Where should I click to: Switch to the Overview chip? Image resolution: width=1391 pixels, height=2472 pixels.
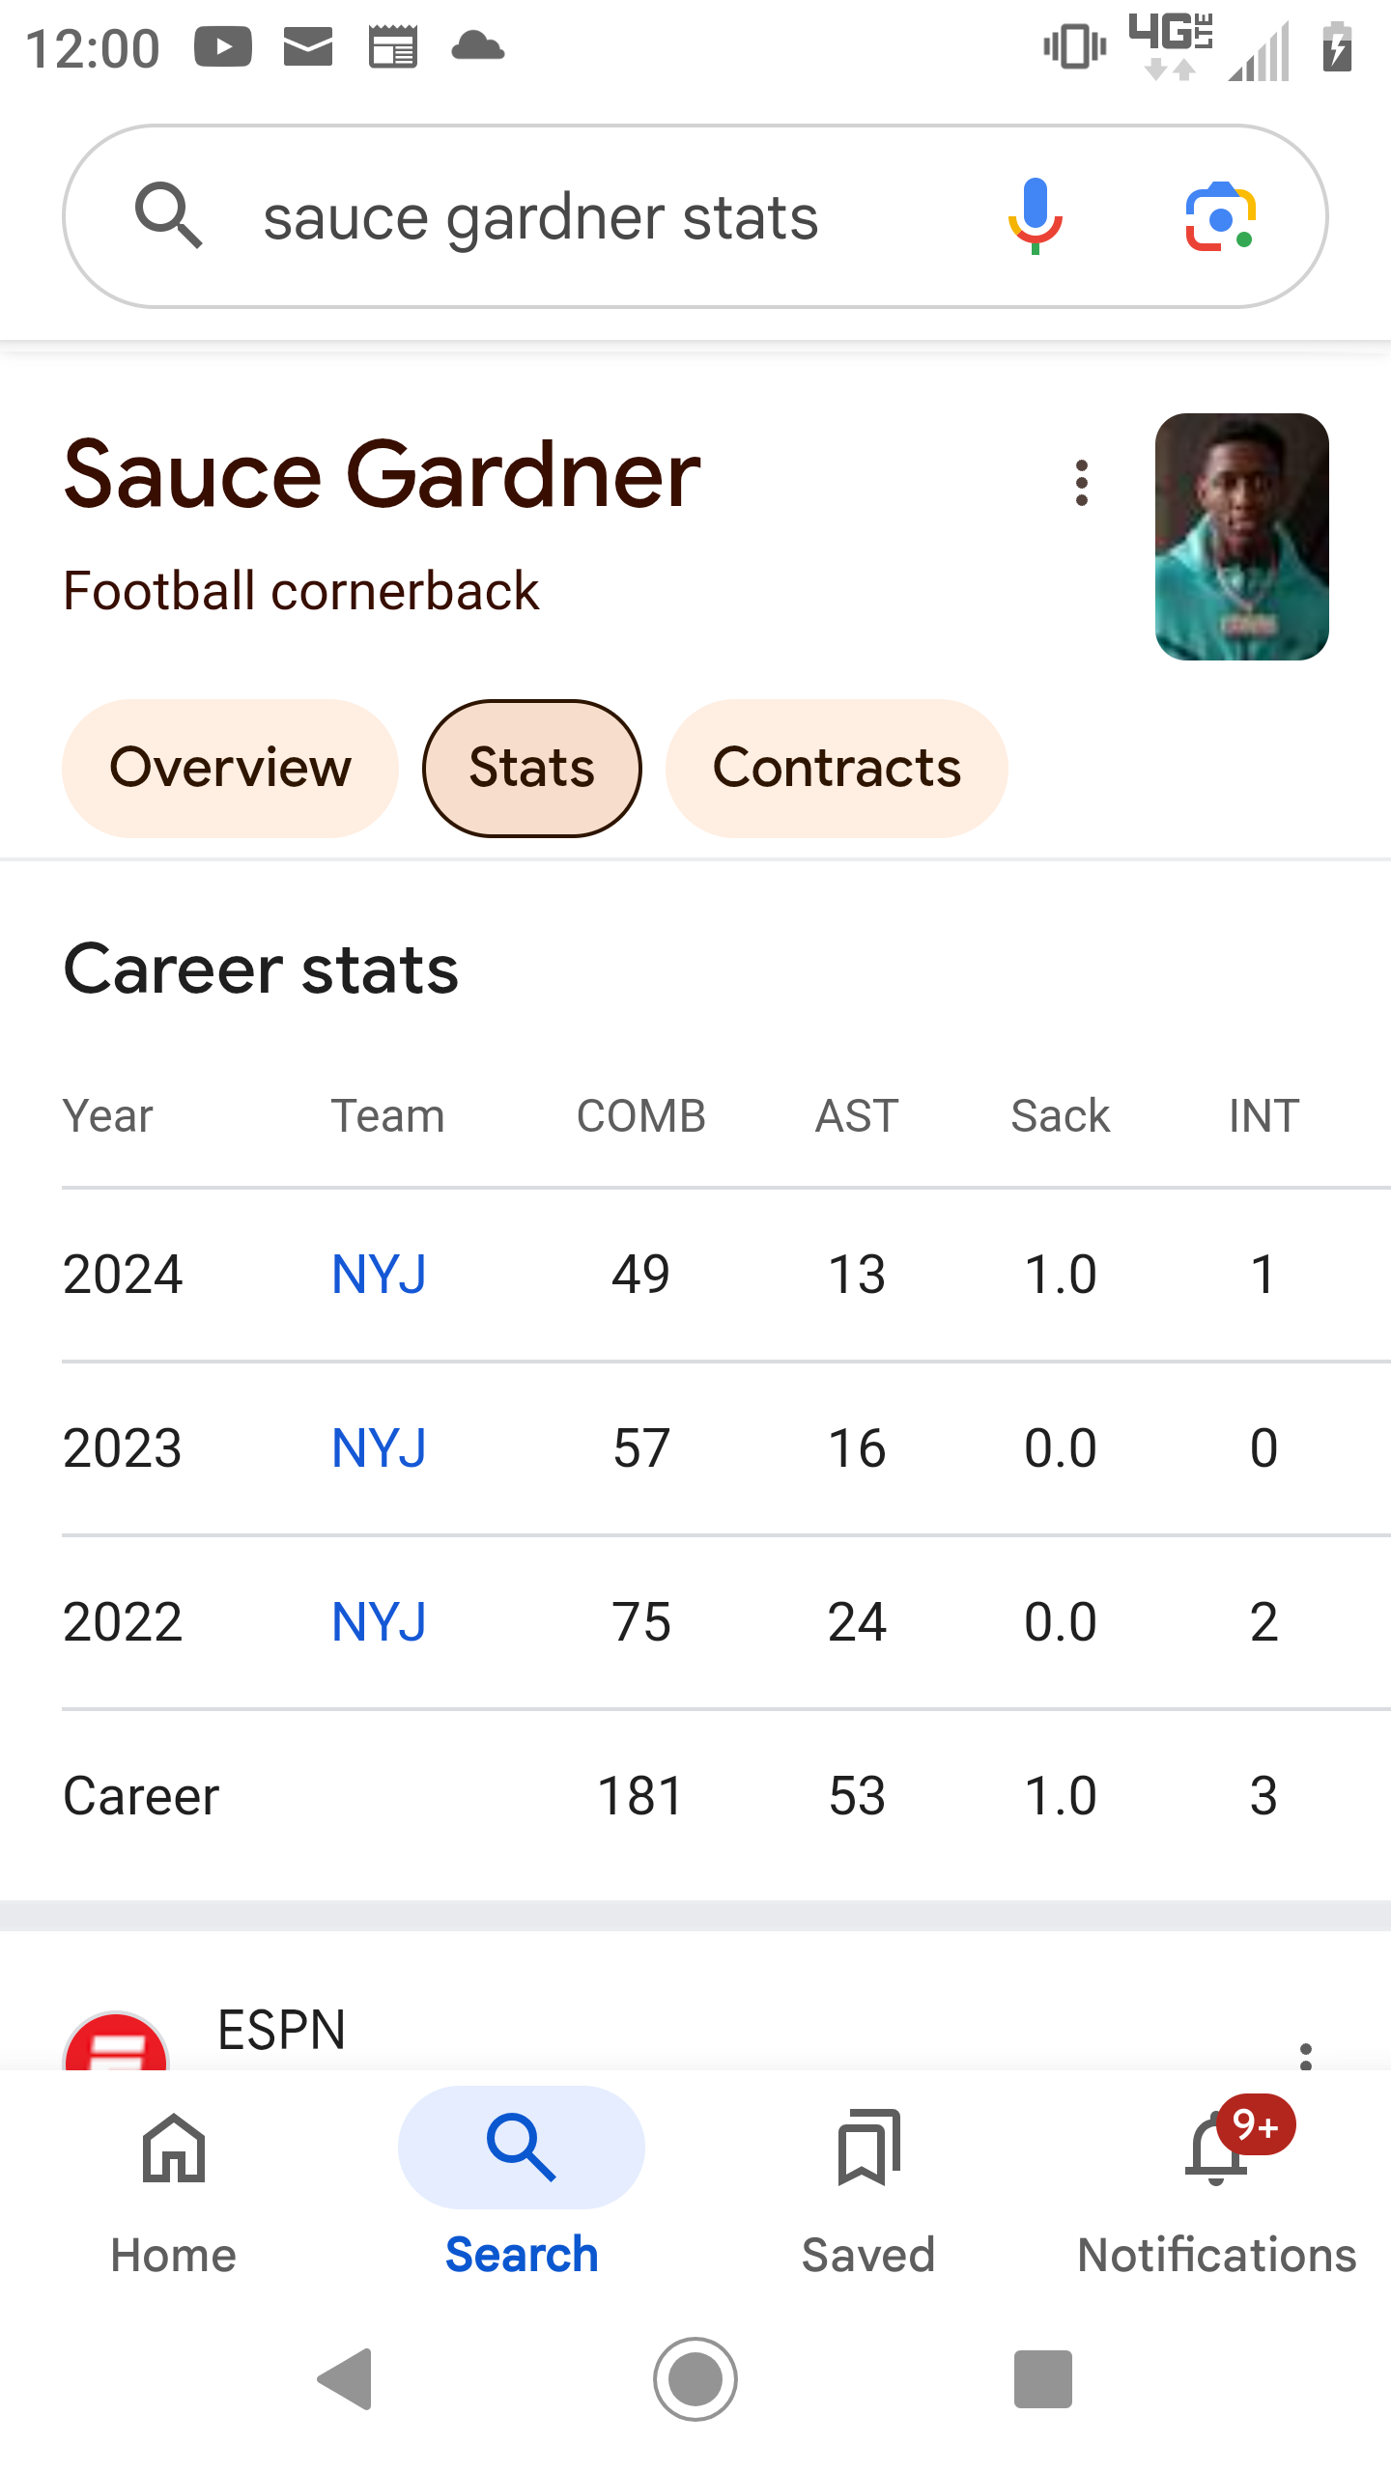(230, 769)
